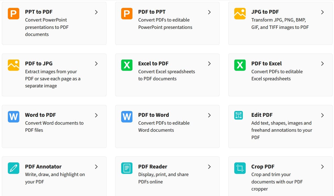
Task: Open the chevron arrow beside PPT to PDF
Action: [96, 12]
